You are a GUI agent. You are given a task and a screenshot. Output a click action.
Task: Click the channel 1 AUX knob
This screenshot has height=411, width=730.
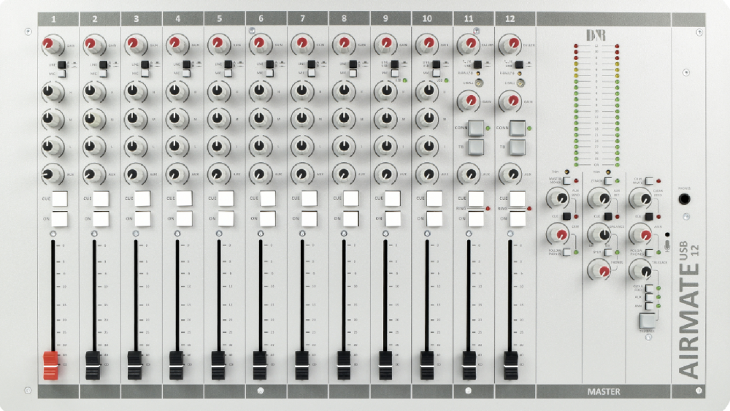click(x=52, y=174)
